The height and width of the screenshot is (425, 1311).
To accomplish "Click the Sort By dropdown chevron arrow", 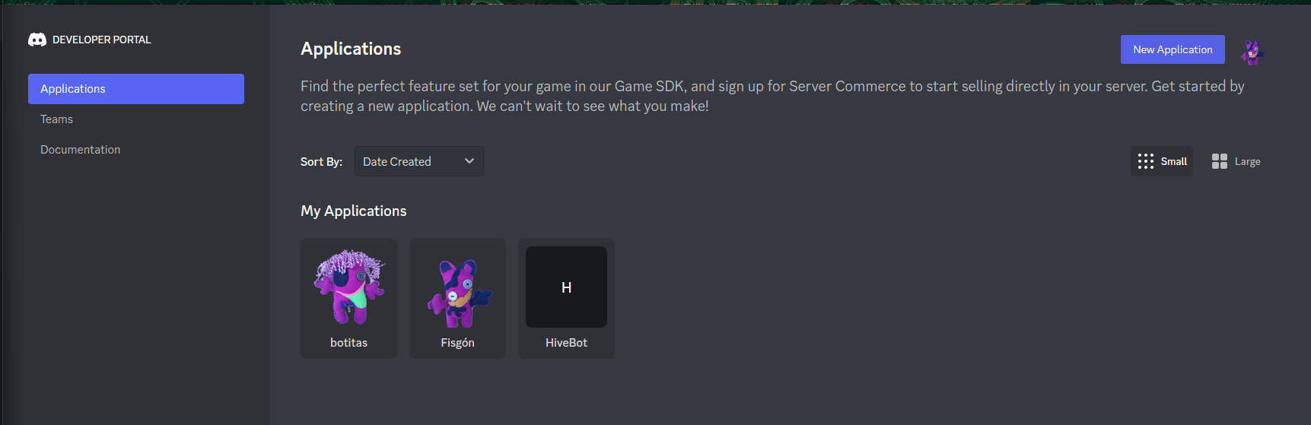I will (469, 161).
